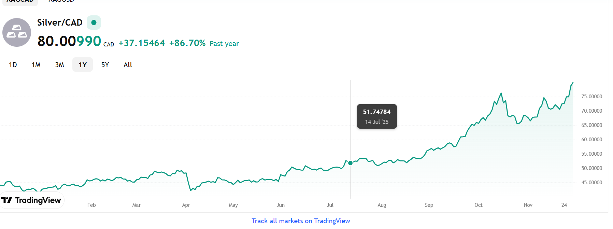The width and height of the screenshot is (613, 229).
Task: Switch chart to 1M range
Action: coord(36,65)
